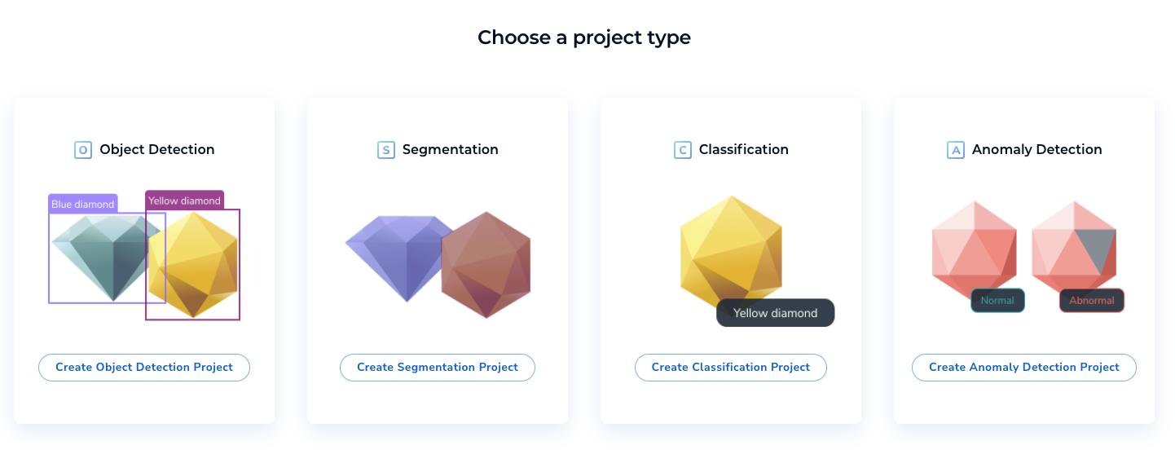Click the Classification 'C' icon
Image resolution: width=1175 pixels, height=454 pixels.
(682, 150)
